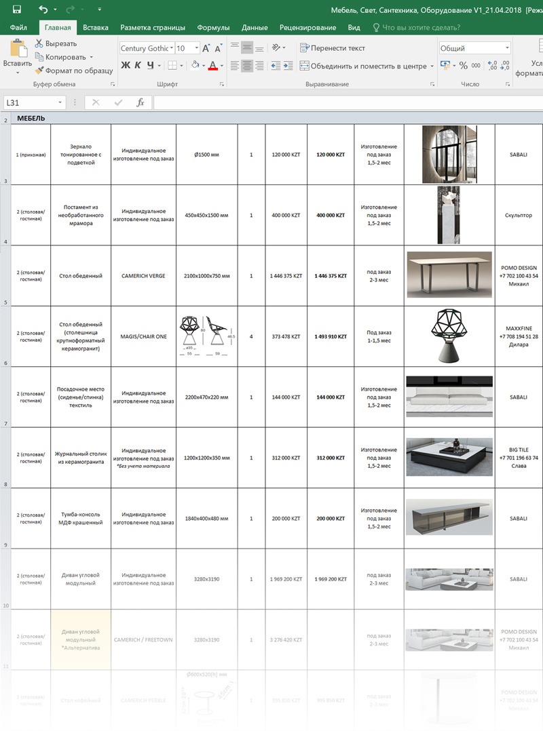
Task: Cut the selection with Вырезать
Action: [x=56, y=43]
